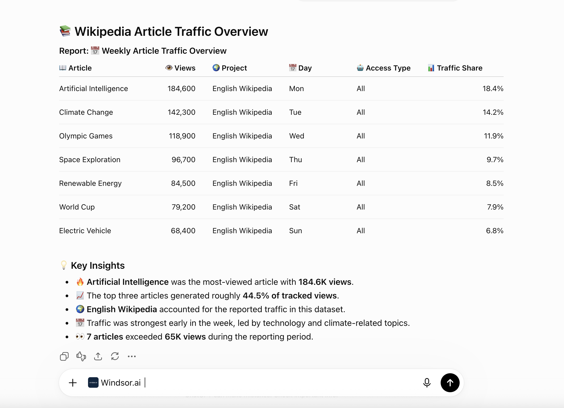Viewport: 564px width, 408px height.
Task: Click the Climate Change article cell
Action: (86, 112)
